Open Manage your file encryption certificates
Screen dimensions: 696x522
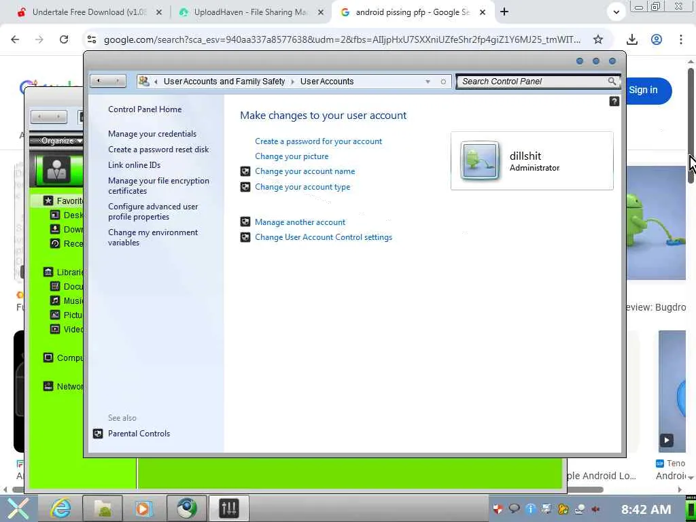click(x=158, y=186)
